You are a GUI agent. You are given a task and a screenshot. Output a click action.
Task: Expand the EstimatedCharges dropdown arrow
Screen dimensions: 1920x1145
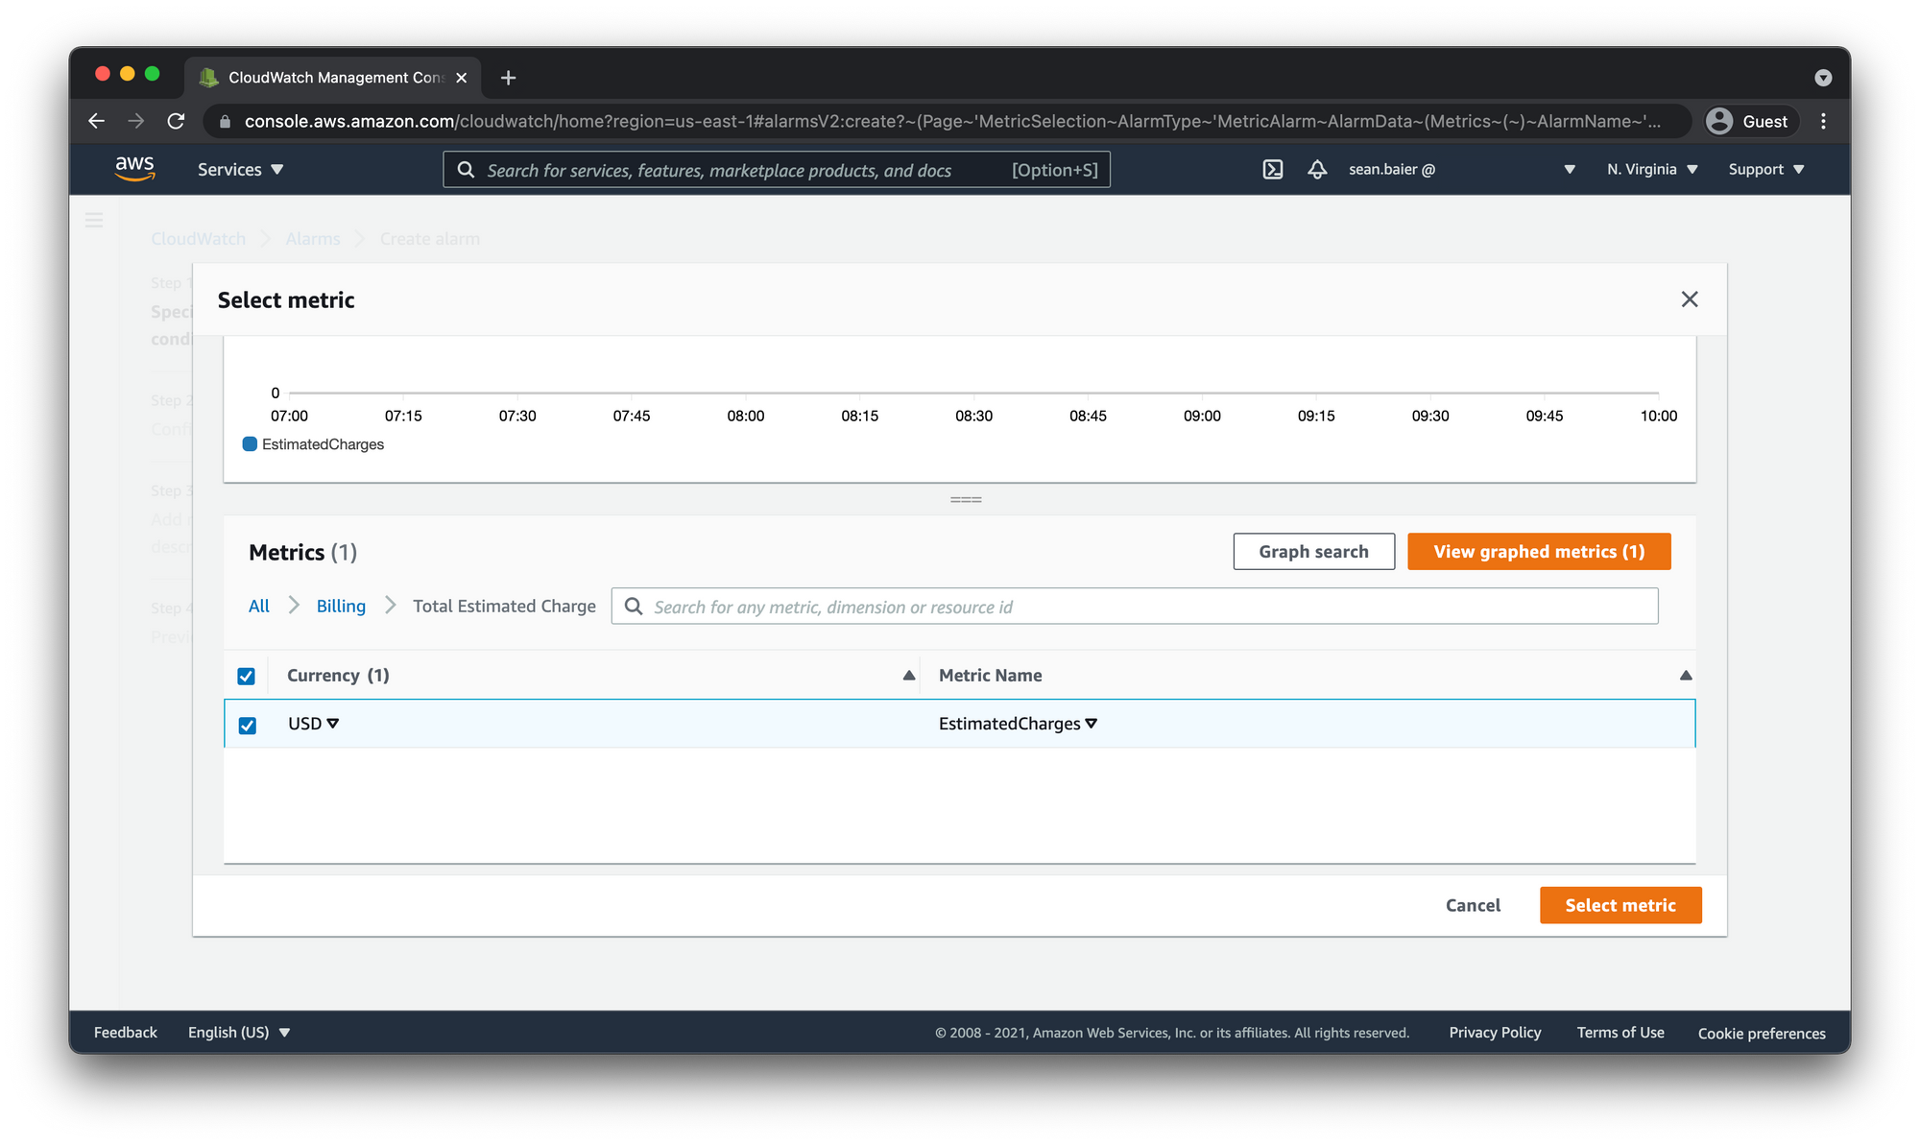(x=1092, y=724)
